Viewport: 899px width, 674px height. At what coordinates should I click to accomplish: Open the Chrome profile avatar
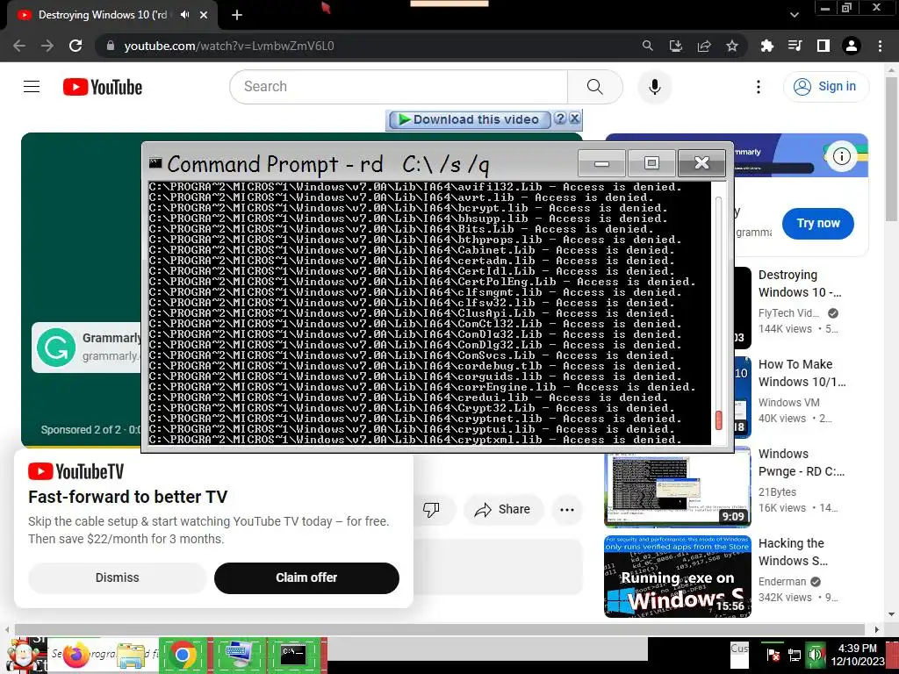click(852, 46)
